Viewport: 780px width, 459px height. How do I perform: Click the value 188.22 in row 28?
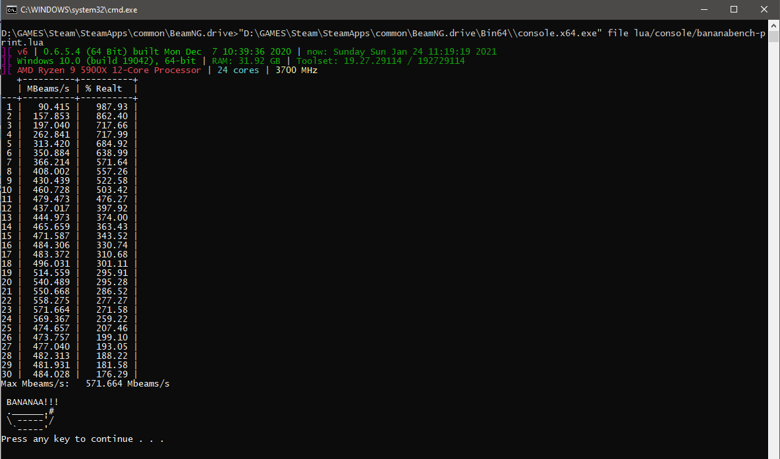[x=112, y=356]
